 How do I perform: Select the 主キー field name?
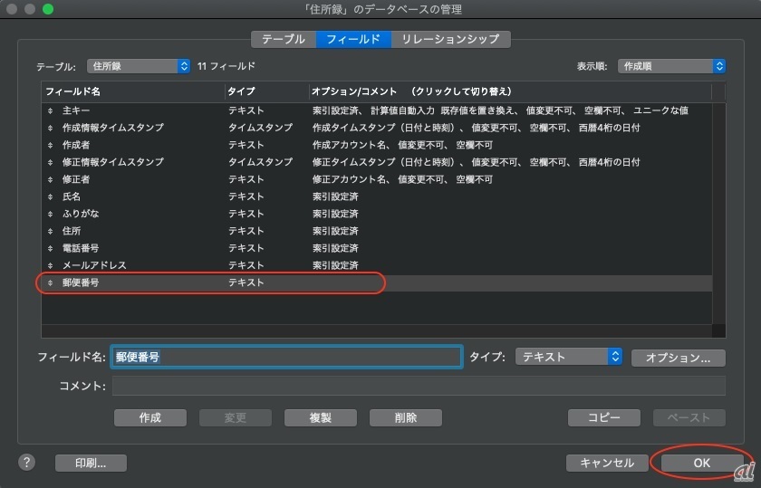(x=76, y=111)
